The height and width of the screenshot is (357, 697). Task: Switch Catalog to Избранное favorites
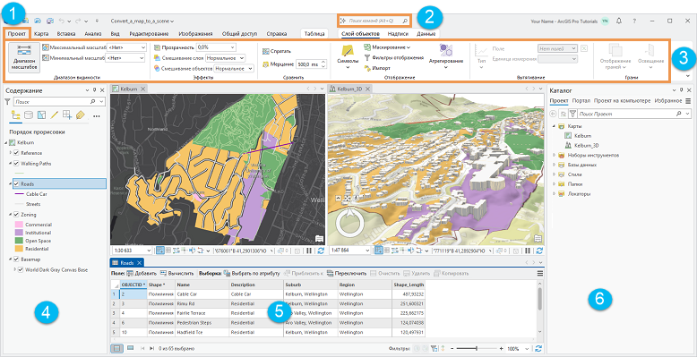click(x=668, y=101)
